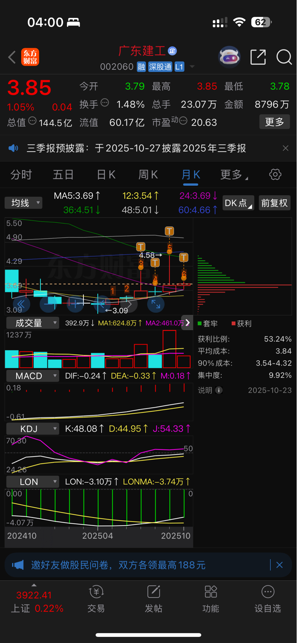The height and width of the screenshot is (643, 297).
Task: Tap the 平均成本 3.84 value
Action: tap(284, 351)
